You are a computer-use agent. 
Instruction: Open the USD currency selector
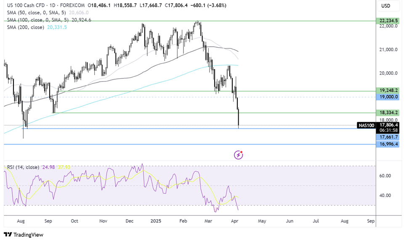point(388,6)
